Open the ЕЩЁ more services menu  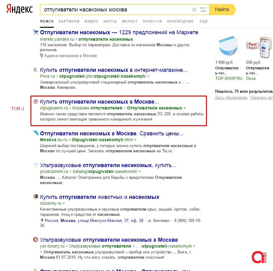pyautogui.click(x=204, y=21)
